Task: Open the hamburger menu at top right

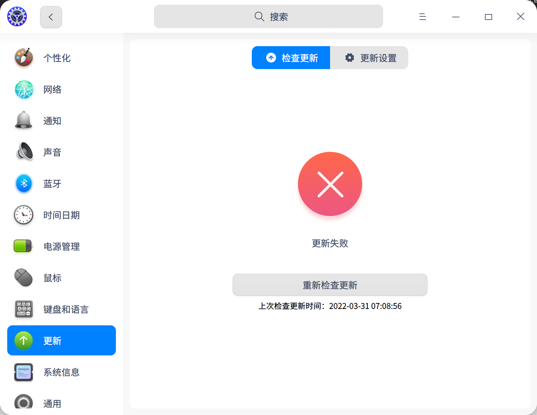Action: [422, 16]
